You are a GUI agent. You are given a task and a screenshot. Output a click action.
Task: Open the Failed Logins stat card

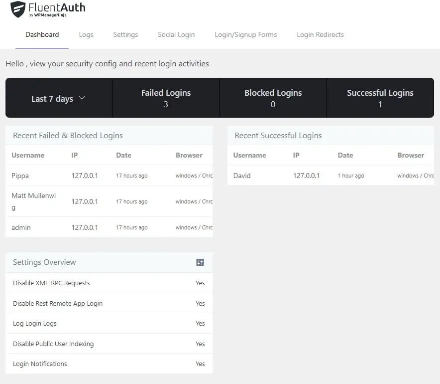coord(166,98)
